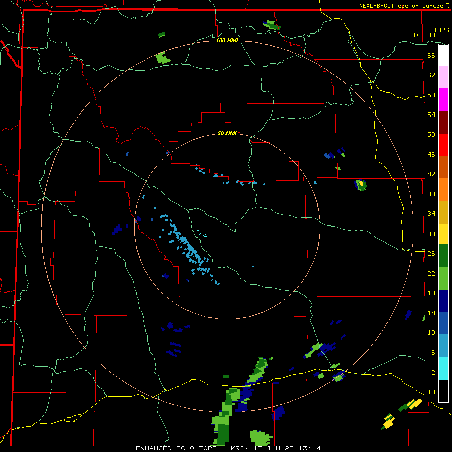Click the 100 NMI range ring label
This screenshot has width=452, height=452.
(227, 40)
